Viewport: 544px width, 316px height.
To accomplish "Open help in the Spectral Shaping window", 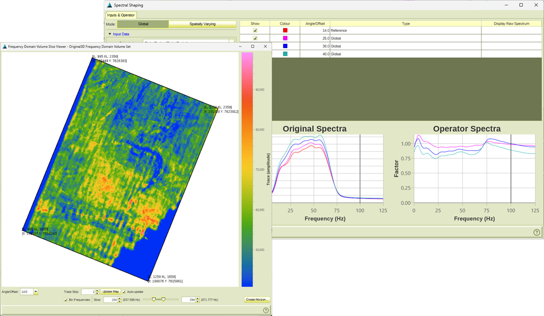I will coord(536,232).
